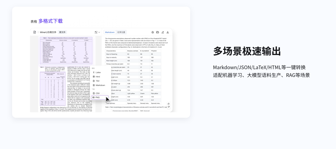Give a thumbs up to the result
Screen dimensions: 336x149
pyautogui.click(x=169, y=103)
